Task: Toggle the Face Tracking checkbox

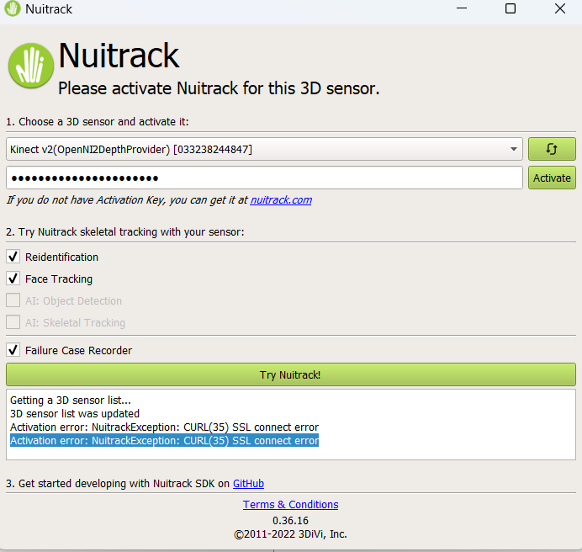Action: click(13, 279)
